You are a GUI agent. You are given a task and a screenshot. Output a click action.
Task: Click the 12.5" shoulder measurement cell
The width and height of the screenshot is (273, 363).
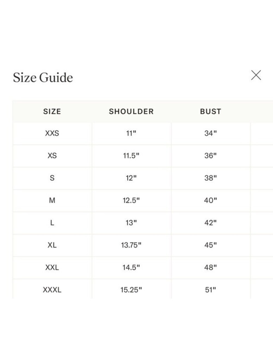tap(131, 200)
